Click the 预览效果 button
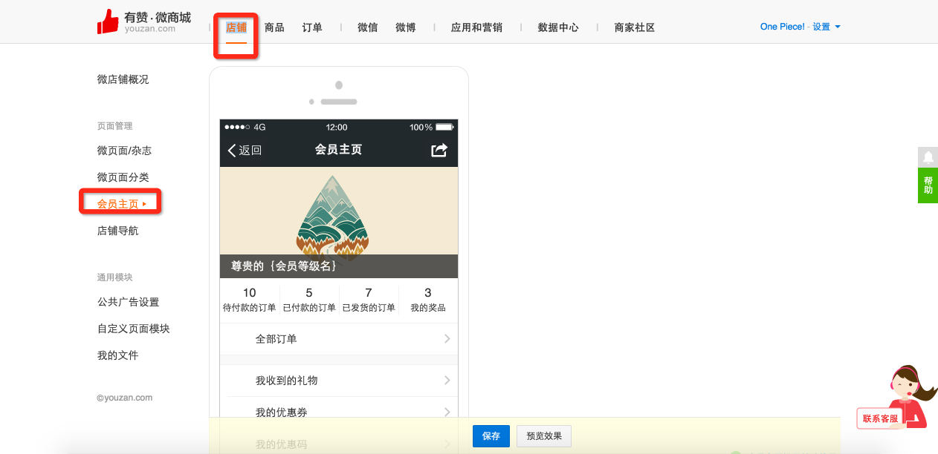Image resolution: width=938 pixels, height=454 pixels. point(544,436)
